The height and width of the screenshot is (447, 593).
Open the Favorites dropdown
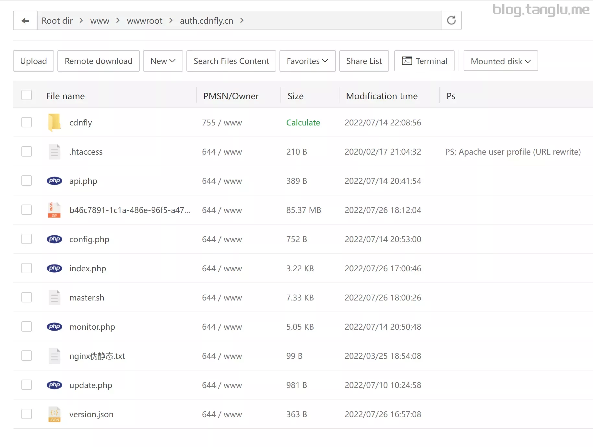(x=307, y=61)
